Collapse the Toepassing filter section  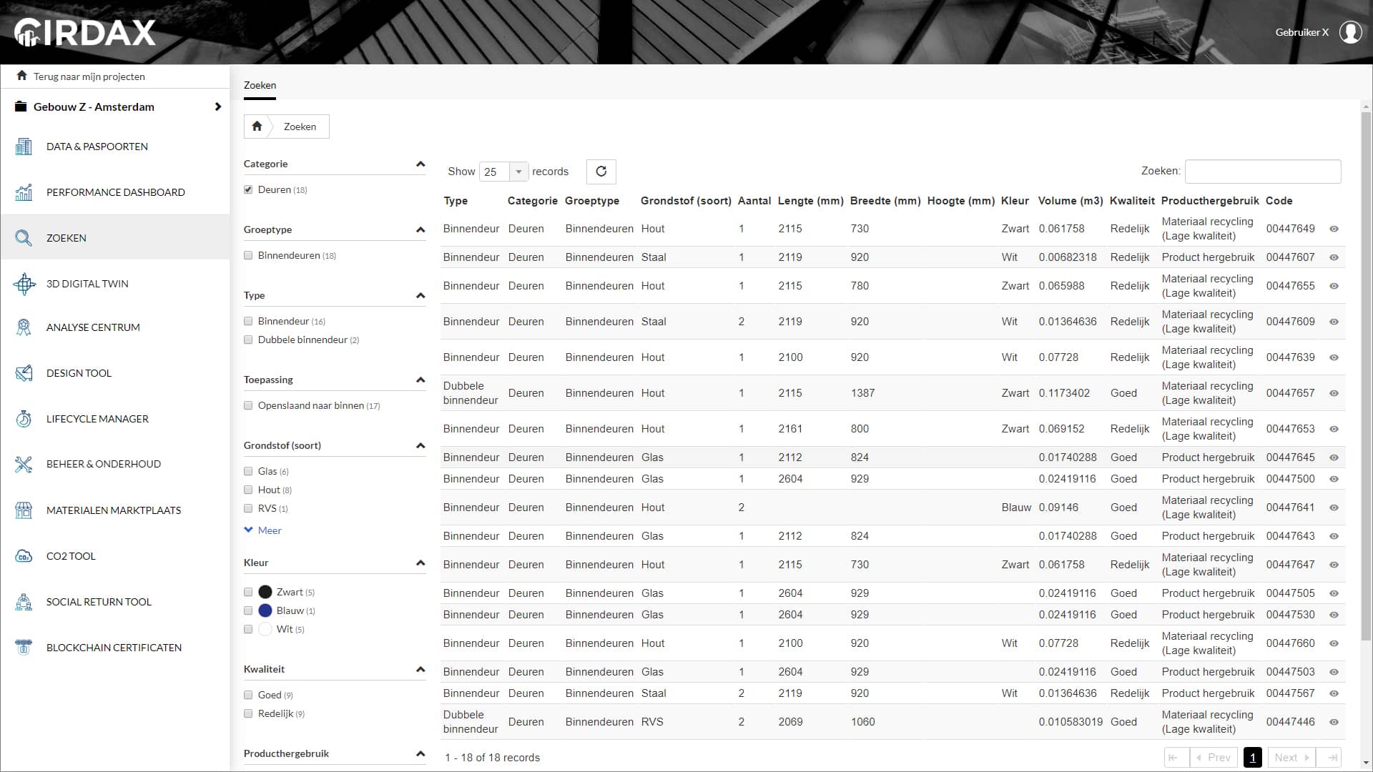tap(420, 380)
